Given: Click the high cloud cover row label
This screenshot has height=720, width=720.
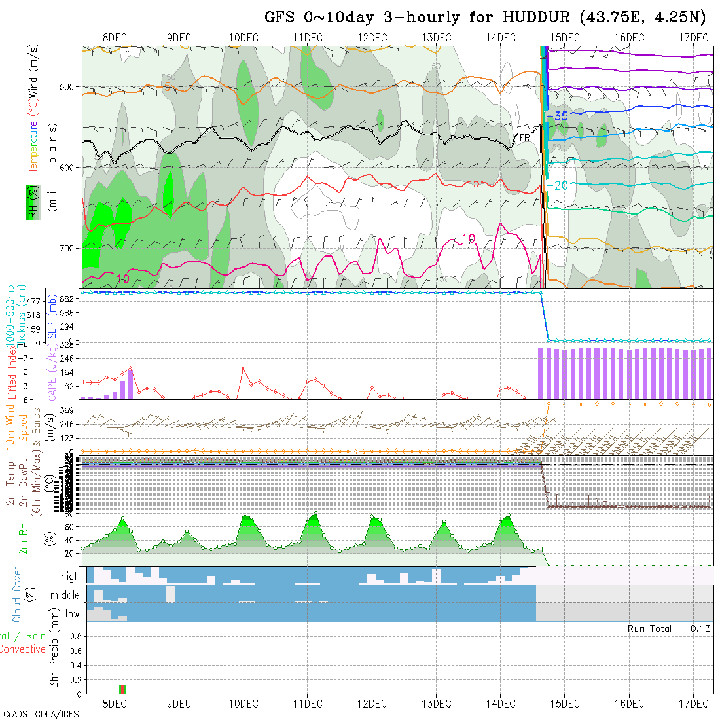Looking at the screenshot, I should [x=70, y=577].
